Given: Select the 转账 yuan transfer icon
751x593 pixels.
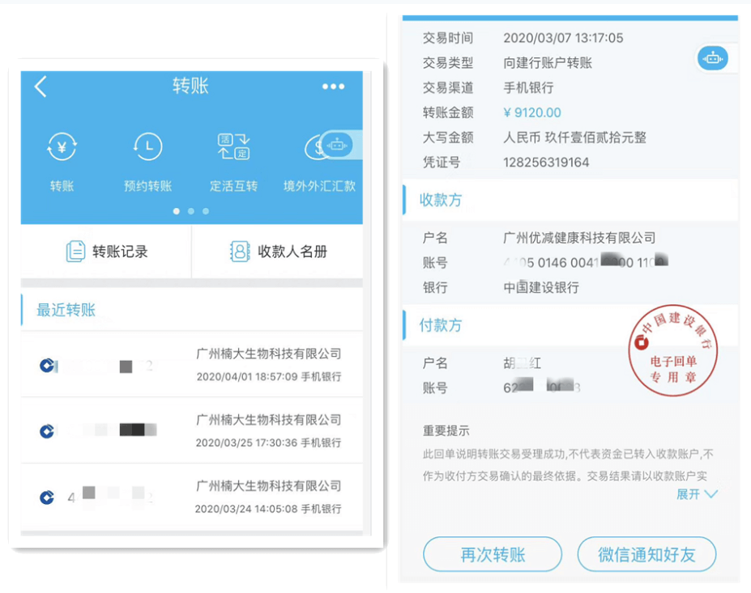Looking at the screenshot, I should coord(62,147).
